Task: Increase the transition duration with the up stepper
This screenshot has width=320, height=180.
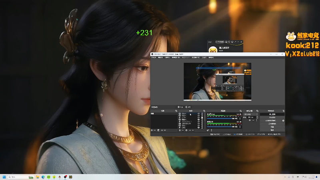Action: tap(257, 116)
